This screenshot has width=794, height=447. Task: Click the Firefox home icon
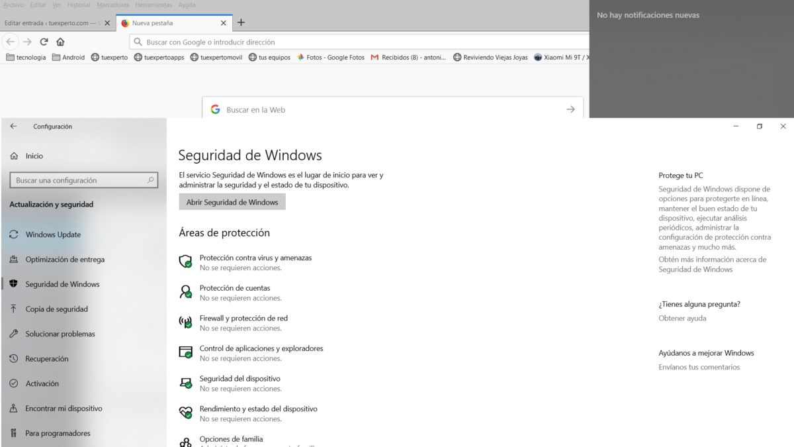tap(60, 42)
